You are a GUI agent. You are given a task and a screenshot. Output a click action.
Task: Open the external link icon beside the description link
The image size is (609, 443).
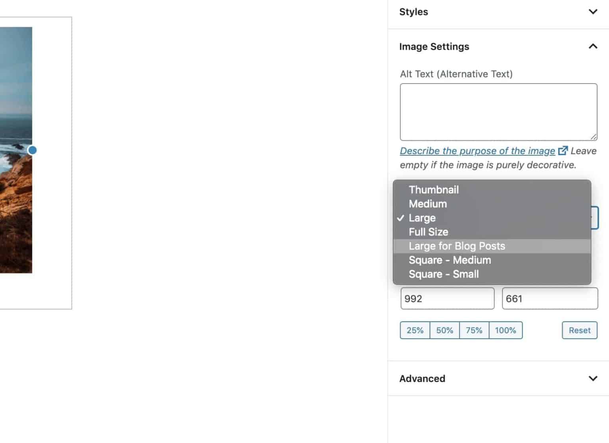[x=563, y=151]
